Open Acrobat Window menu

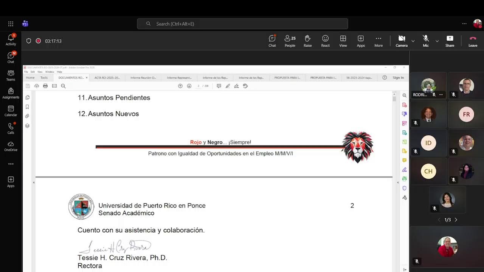50,72
